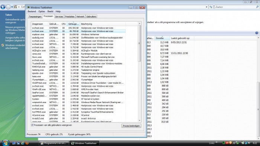Click the avast orange tray icon
260x146 pixels.
point(230,143)
